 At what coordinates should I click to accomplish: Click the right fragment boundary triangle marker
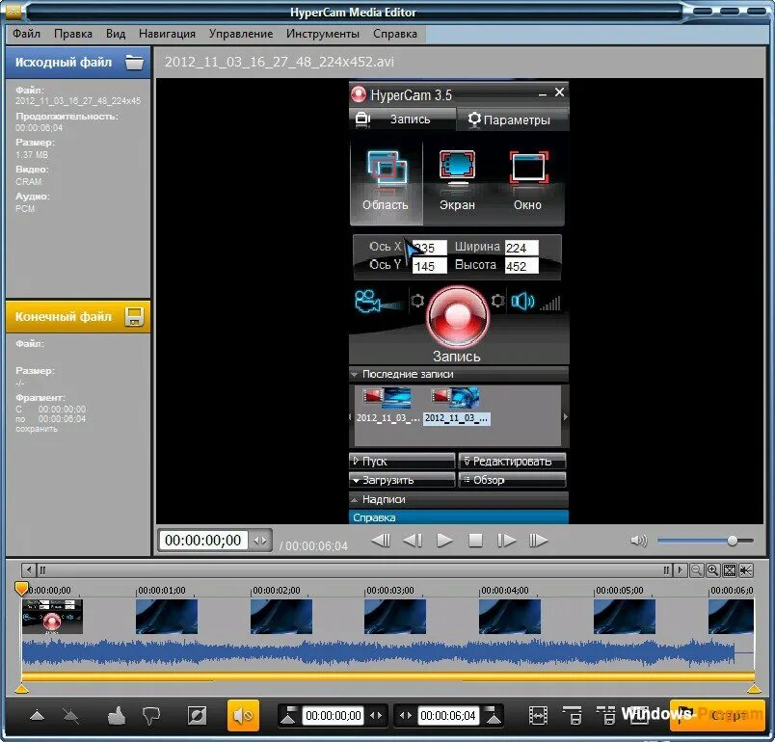(754, 689)
